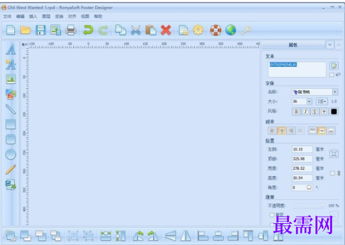Screen dimensions: 345x245
Task: Export poster as image
Action: coord(56,30)
